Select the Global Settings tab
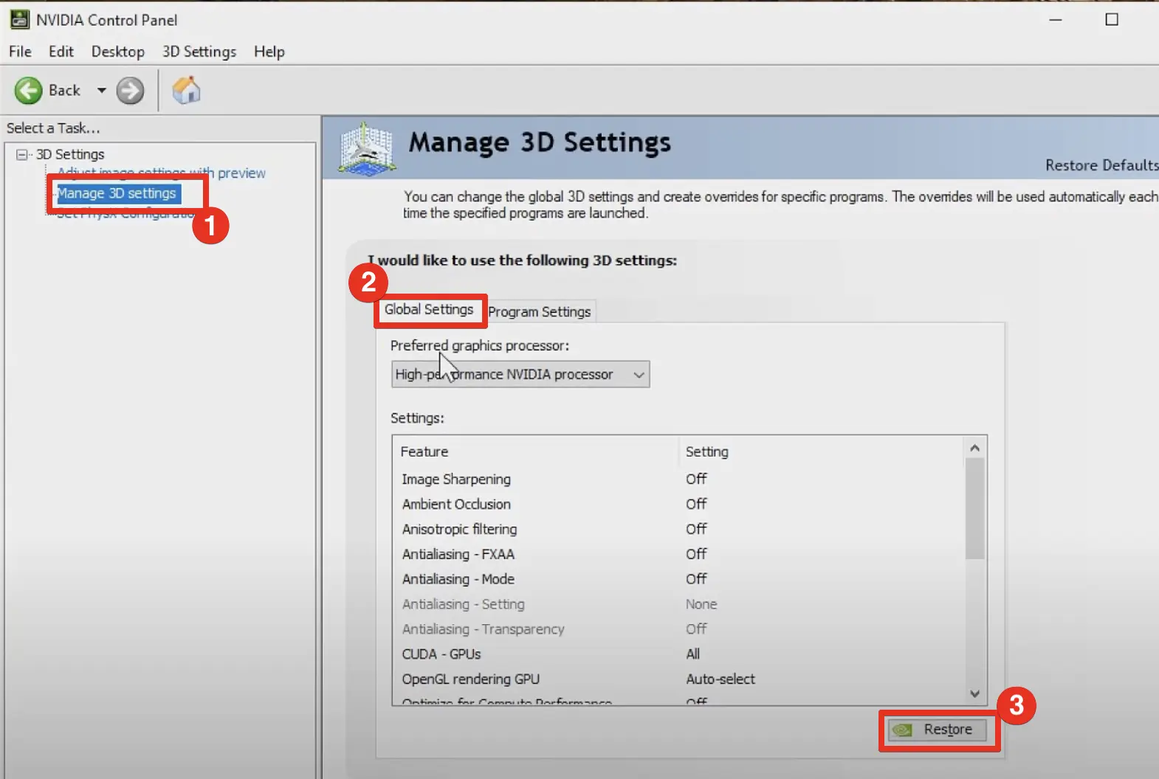 point(429,310)
